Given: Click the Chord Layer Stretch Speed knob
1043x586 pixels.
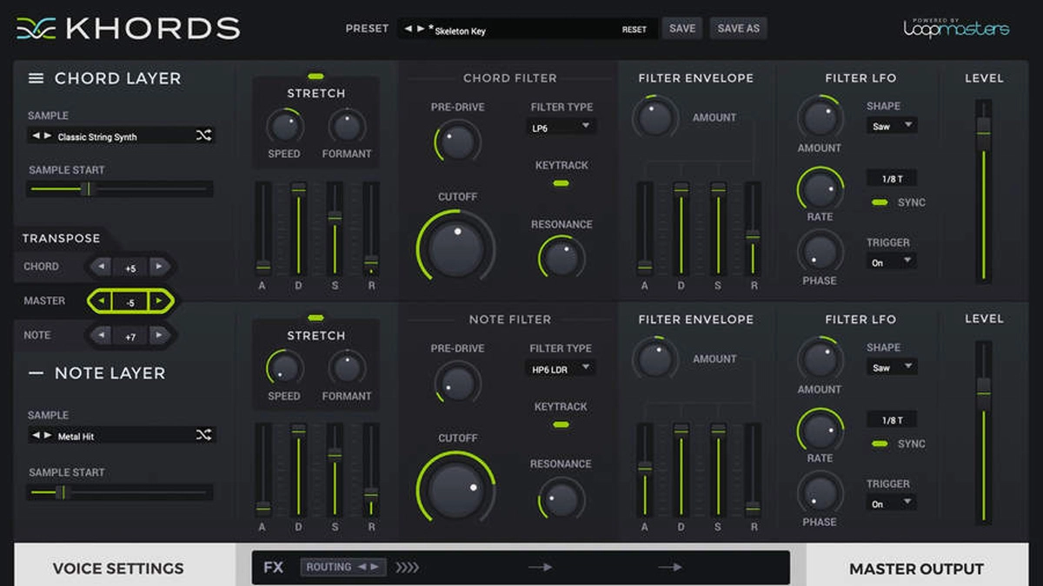Looking at the screenshot, I should [284, 127].
